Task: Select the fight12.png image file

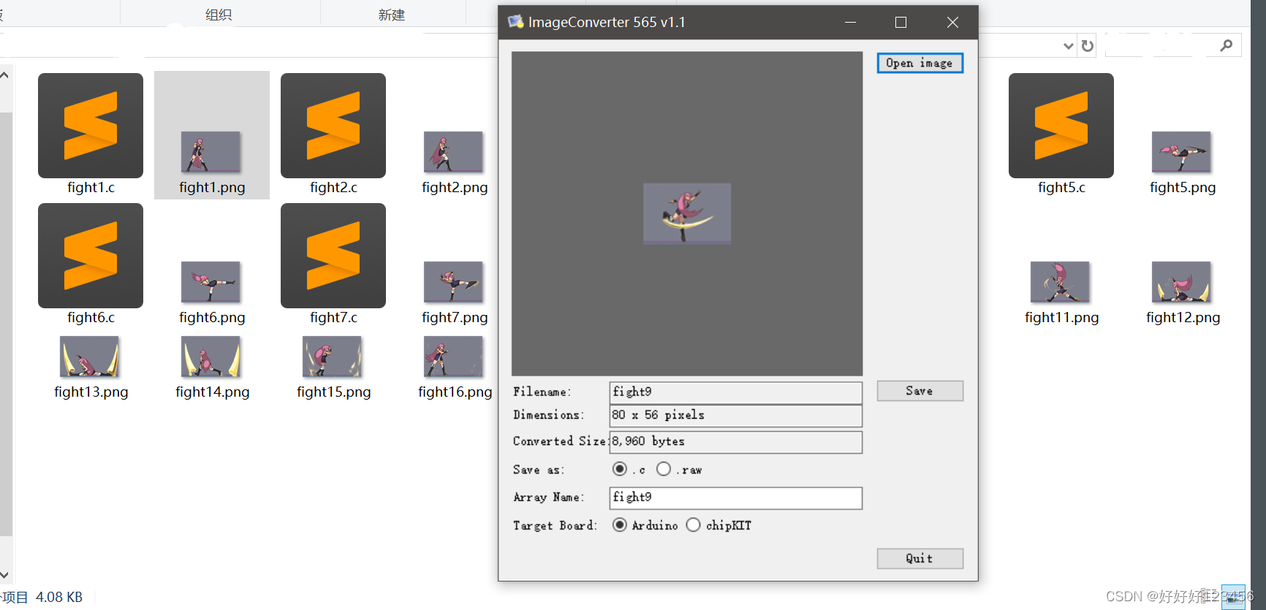Action: pos(1181,281)
